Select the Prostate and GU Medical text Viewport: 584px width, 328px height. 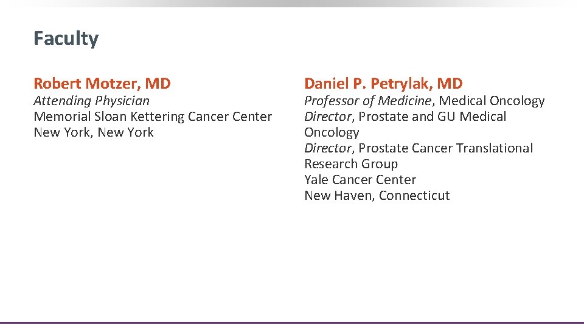point(432,117)
